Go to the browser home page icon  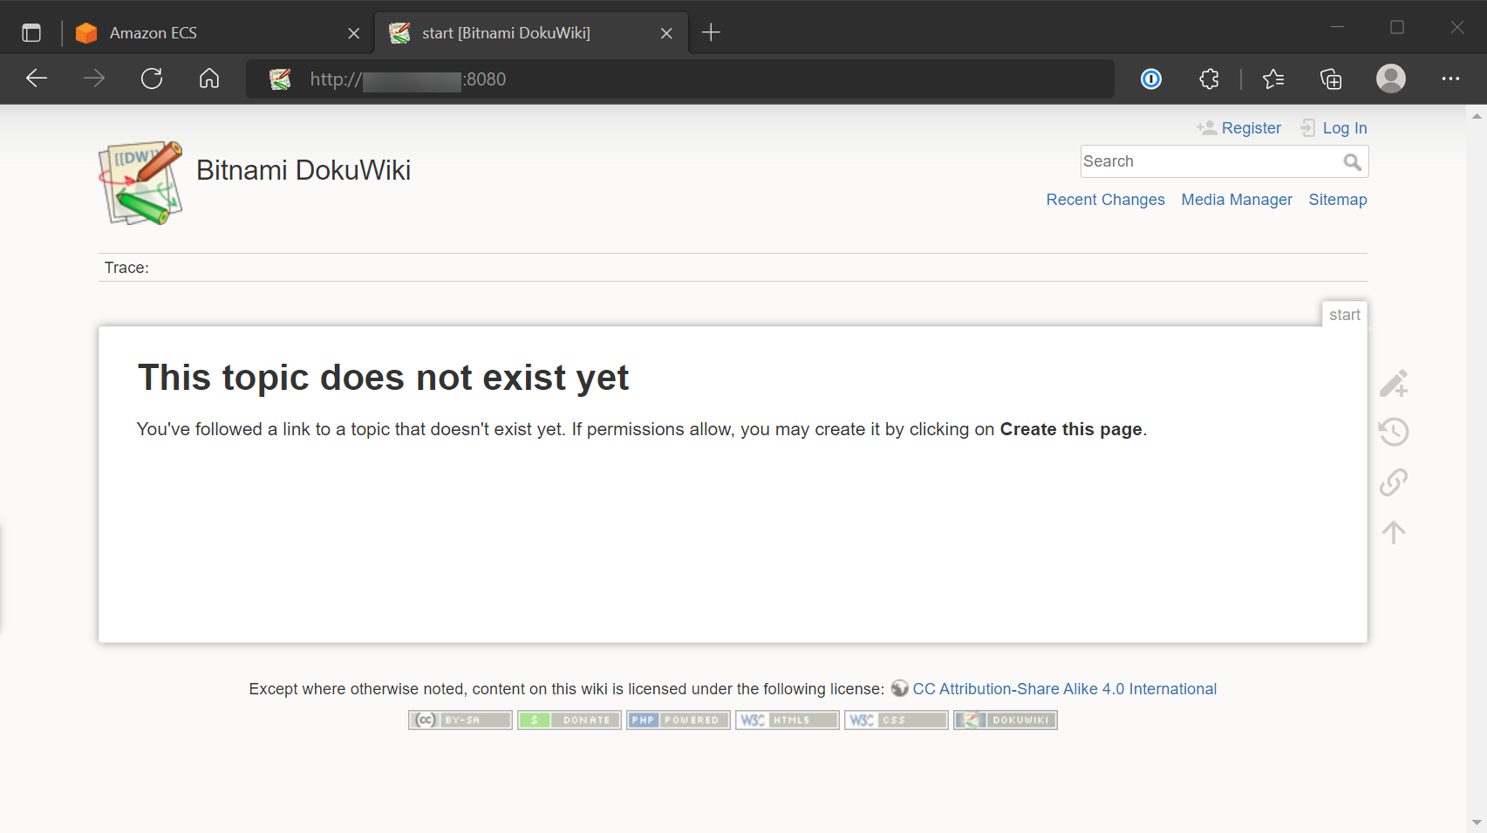coord(209,79)
